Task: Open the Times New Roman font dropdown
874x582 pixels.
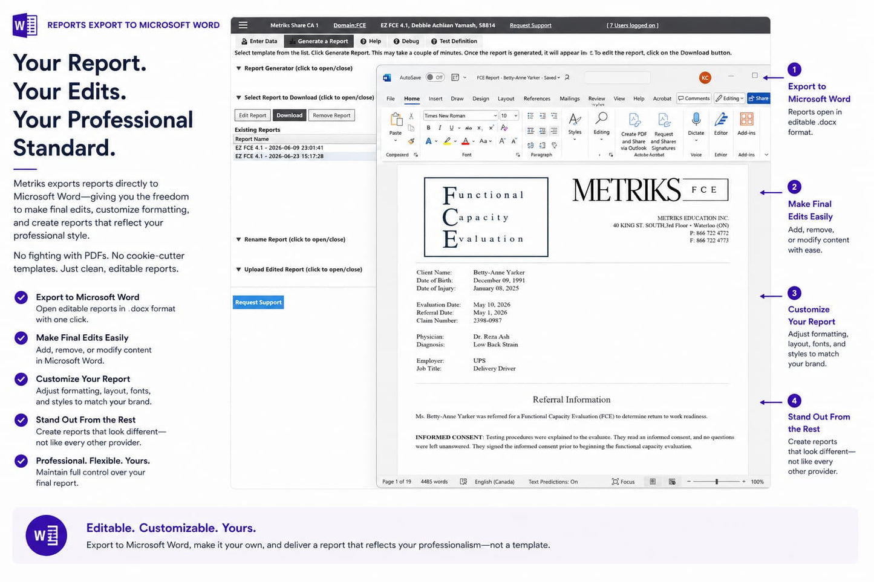Action: [x=460, y=115]
